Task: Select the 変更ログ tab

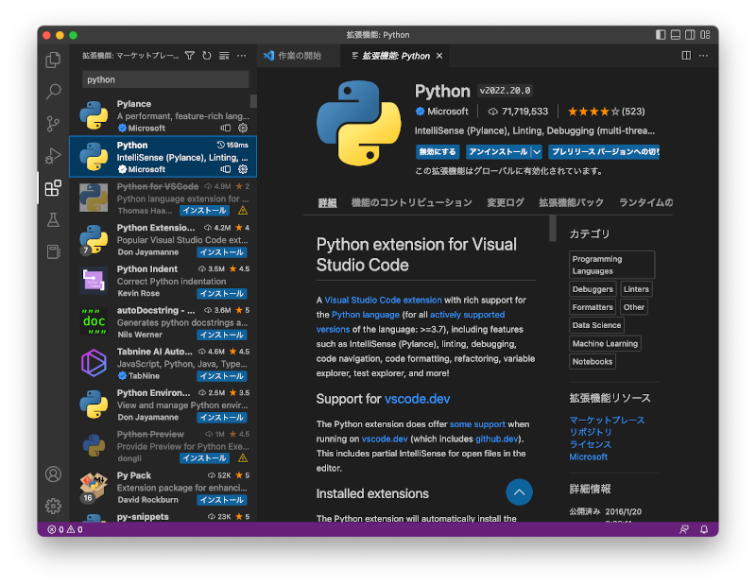Action: (506, 202)
